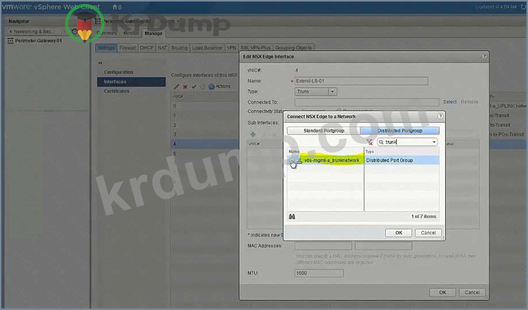
Task: Open the Summary tab
Action: [107, 33]
